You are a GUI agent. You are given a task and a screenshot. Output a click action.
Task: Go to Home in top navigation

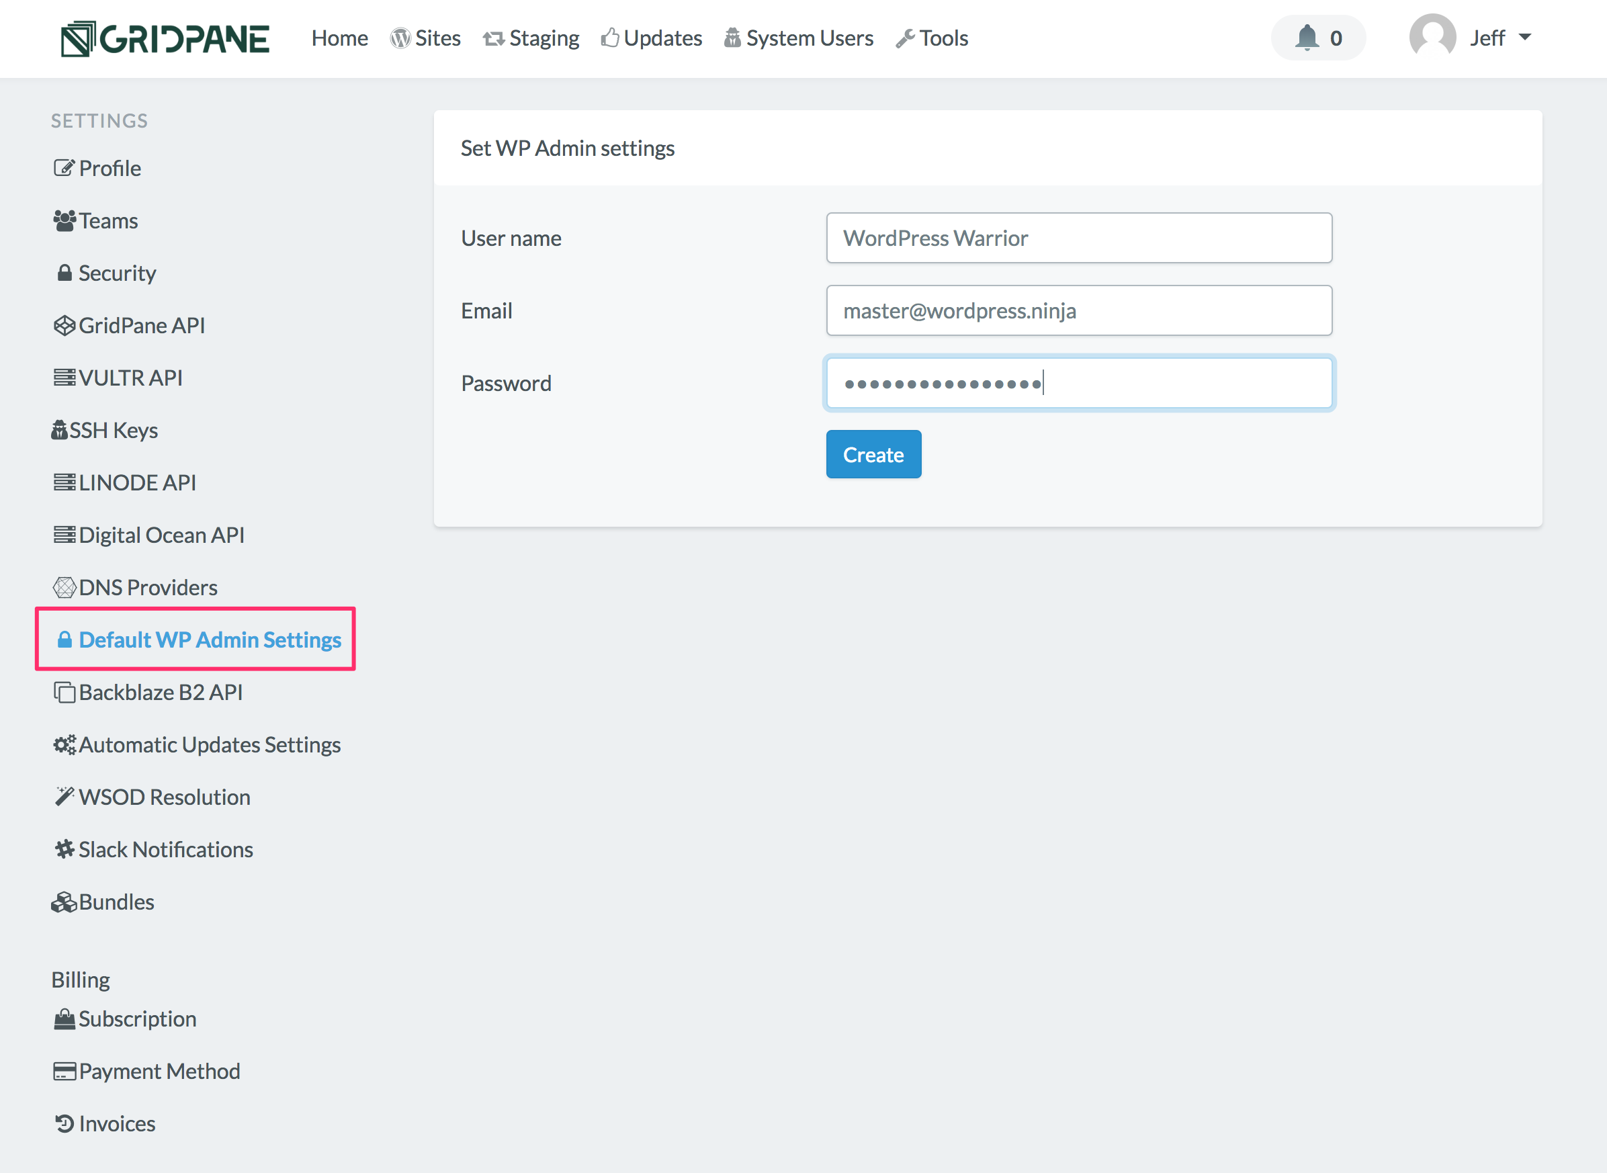click(x=339, y=38)
